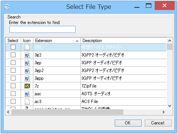Click the Description column header
This screenshot has width=178, height=134.
[124, 41]
